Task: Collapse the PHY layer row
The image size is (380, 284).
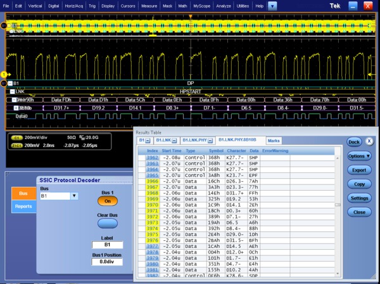Action: (15, 100)
